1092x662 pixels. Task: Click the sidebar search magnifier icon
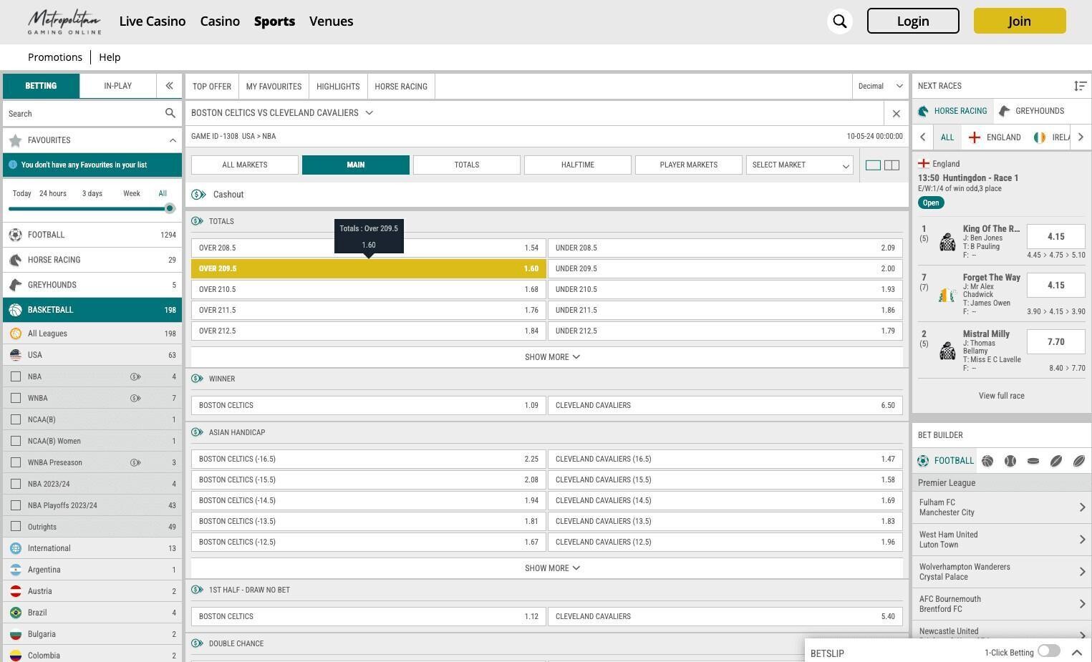(170, 113)
